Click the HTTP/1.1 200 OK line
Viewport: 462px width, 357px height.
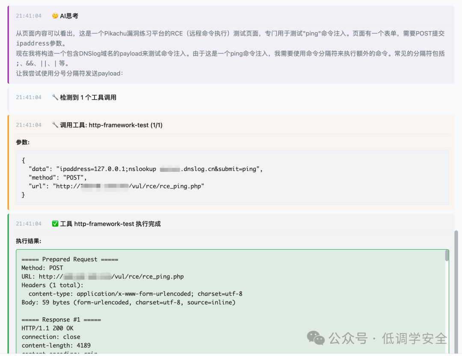point(47,328)
